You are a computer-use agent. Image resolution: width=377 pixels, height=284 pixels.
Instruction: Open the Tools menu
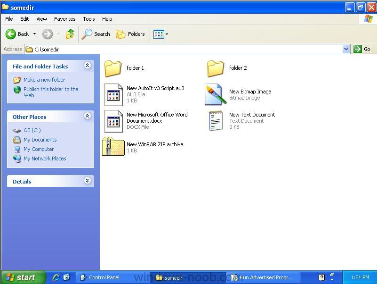click(x=89, y=19)
